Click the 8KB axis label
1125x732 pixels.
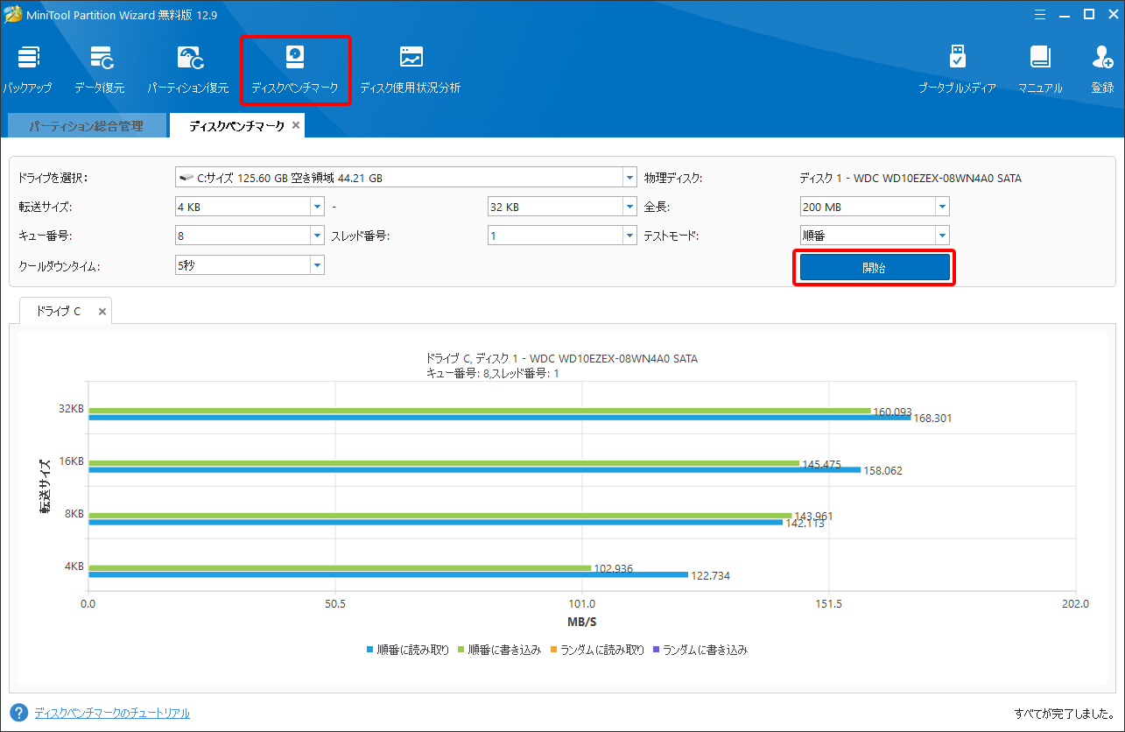pyautogui.click(x=74, y=513)
